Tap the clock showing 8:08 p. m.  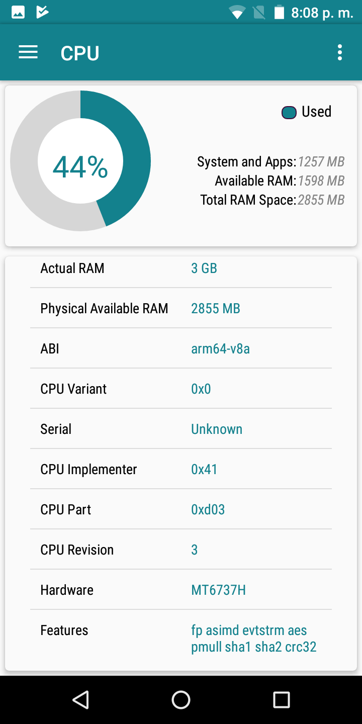point(322,13)
